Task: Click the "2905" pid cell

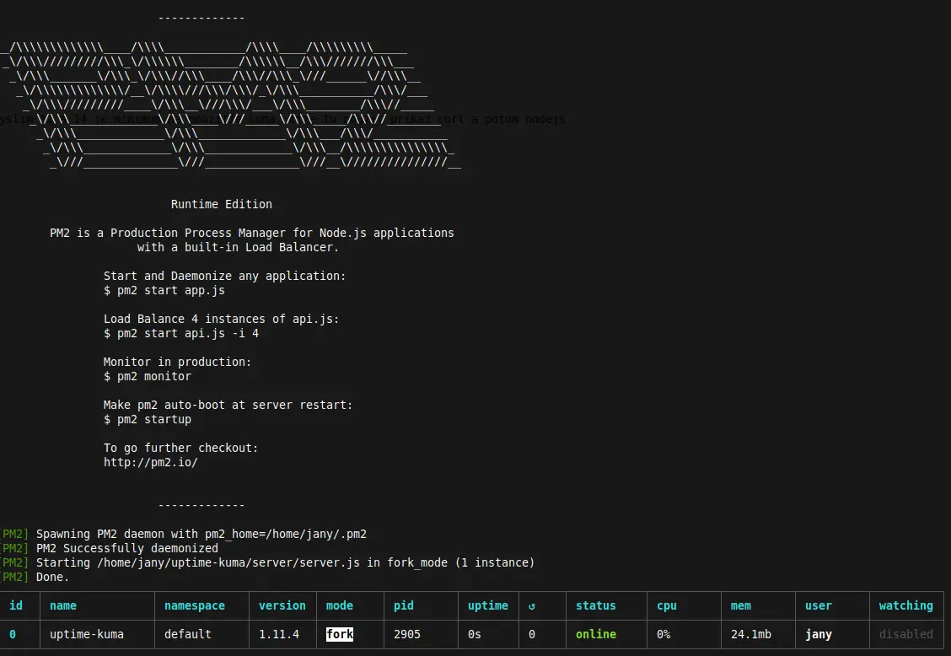Action: click(x=407, y=634)
